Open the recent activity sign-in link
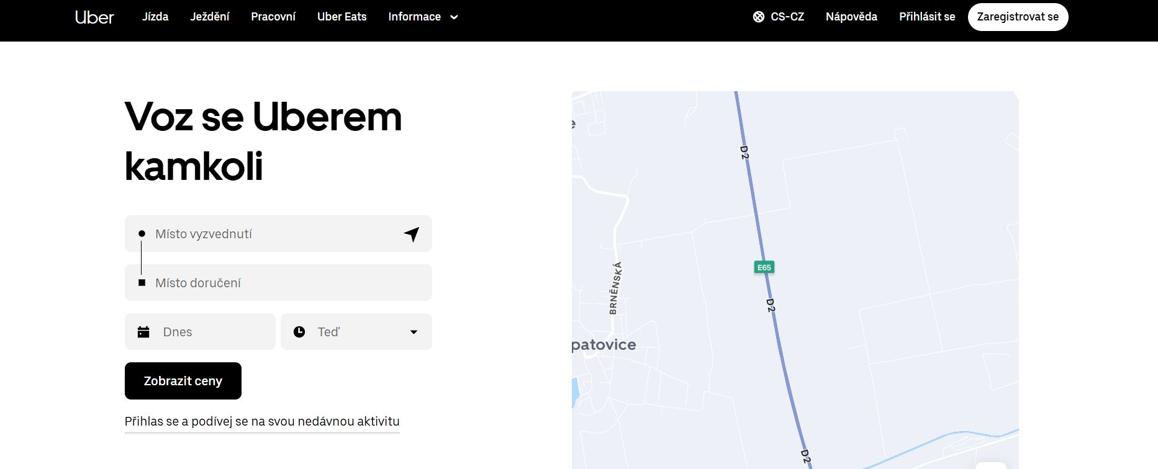 coord(262,421)
